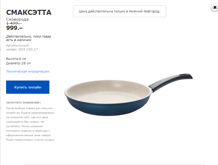The height and width of the screenshot is (165, 218).
Task: Click the Сковорода product subtitle
Action: (17, 19)
